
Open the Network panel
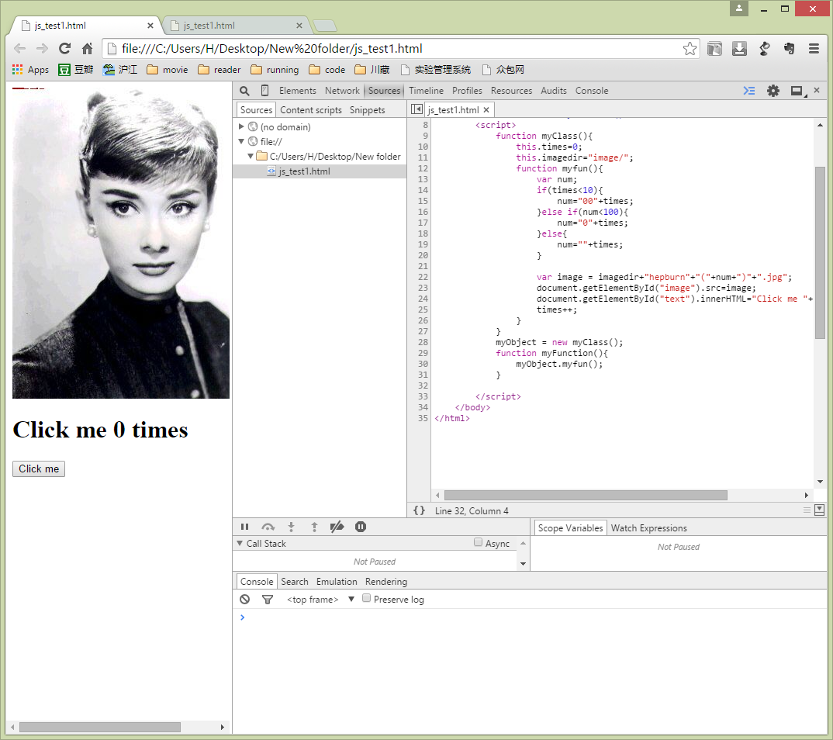tap(342, 91)
